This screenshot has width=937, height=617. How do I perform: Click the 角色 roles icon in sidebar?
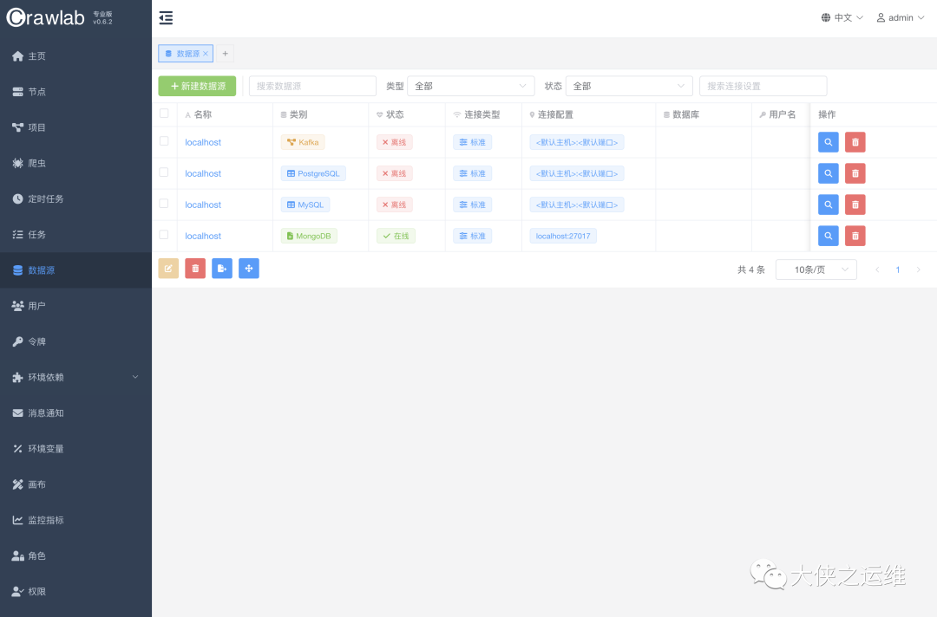tap(18, 556)
